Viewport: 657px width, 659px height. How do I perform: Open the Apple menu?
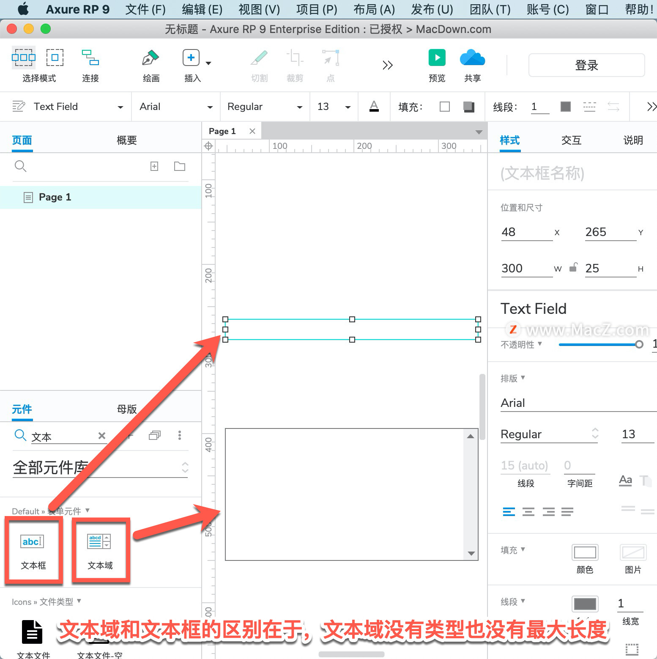(23, 9)
